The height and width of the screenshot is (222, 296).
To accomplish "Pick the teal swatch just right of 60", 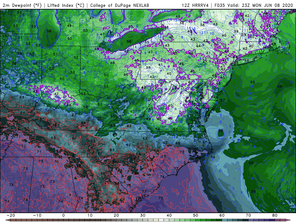I will tap(225, 220).
